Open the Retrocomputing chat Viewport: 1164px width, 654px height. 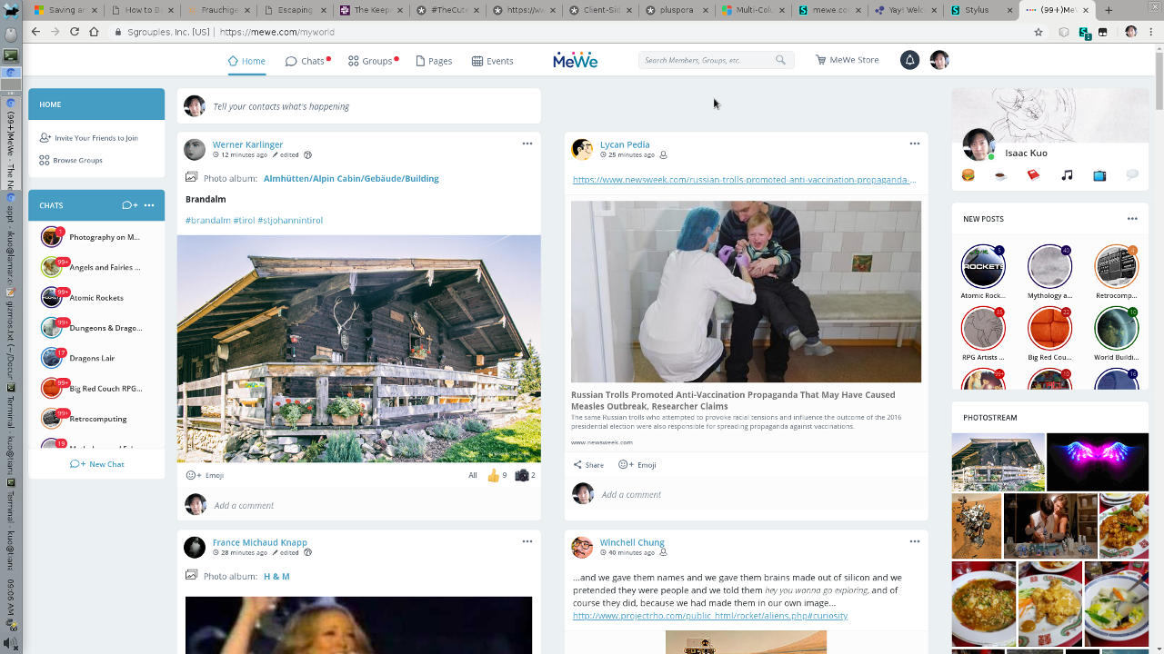click(98, 419)
